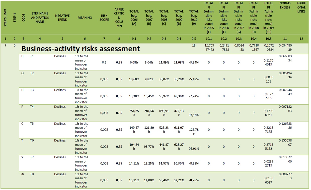The width and height of the screenshot is (311, 190).
Task: Select column number 9.3 cell
Action: coord(164,39)
